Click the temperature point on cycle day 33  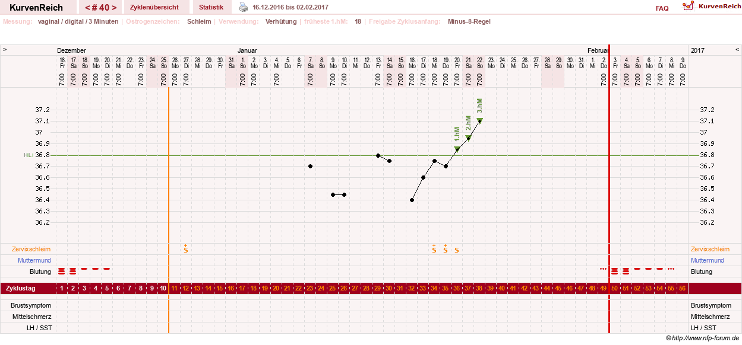[423, 177]
